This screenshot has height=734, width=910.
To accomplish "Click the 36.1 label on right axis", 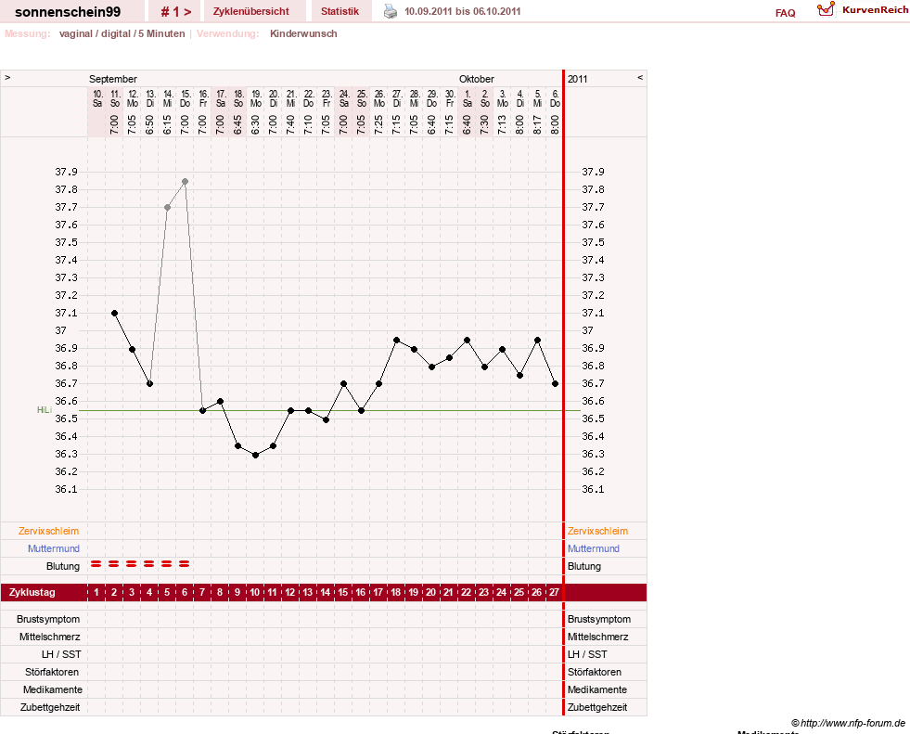I will tap(593, 489).
